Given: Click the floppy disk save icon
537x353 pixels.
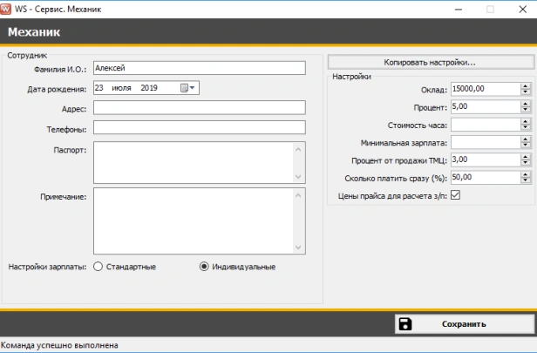Looking at the screenshot, I should [405, 324].
